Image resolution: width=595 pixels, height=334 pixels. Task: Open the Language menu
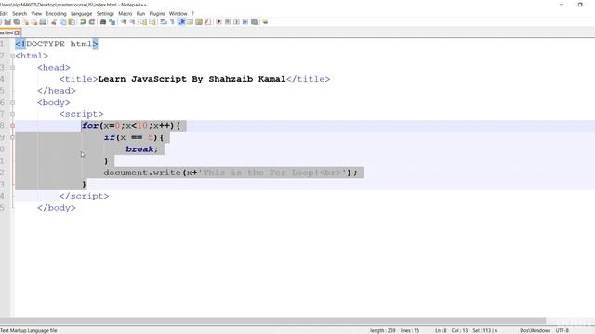[x=82, y=13]
